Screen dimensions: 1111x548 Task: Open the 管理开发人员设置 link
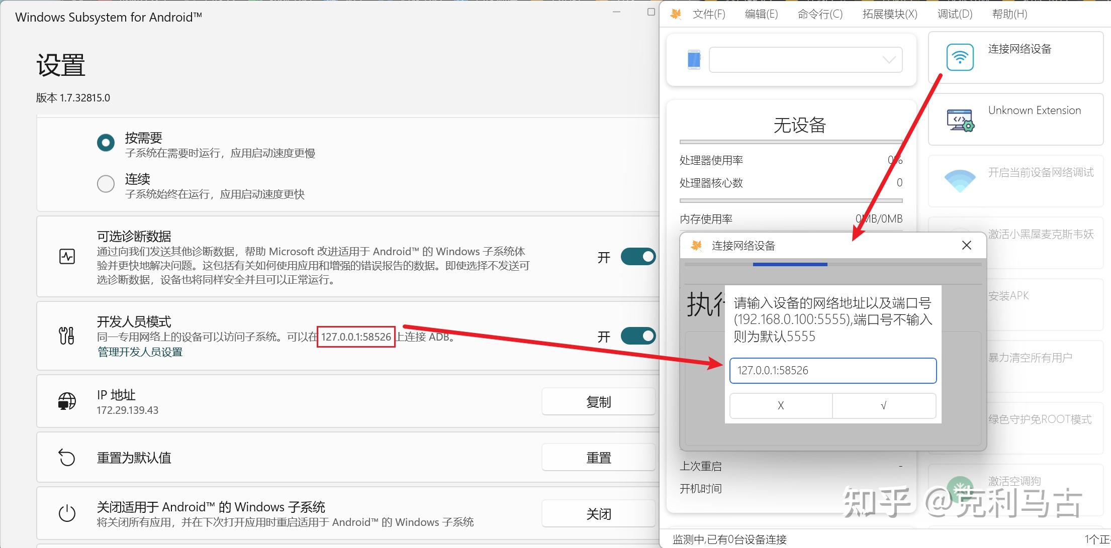pyautogui.click(x=140, y=352)
